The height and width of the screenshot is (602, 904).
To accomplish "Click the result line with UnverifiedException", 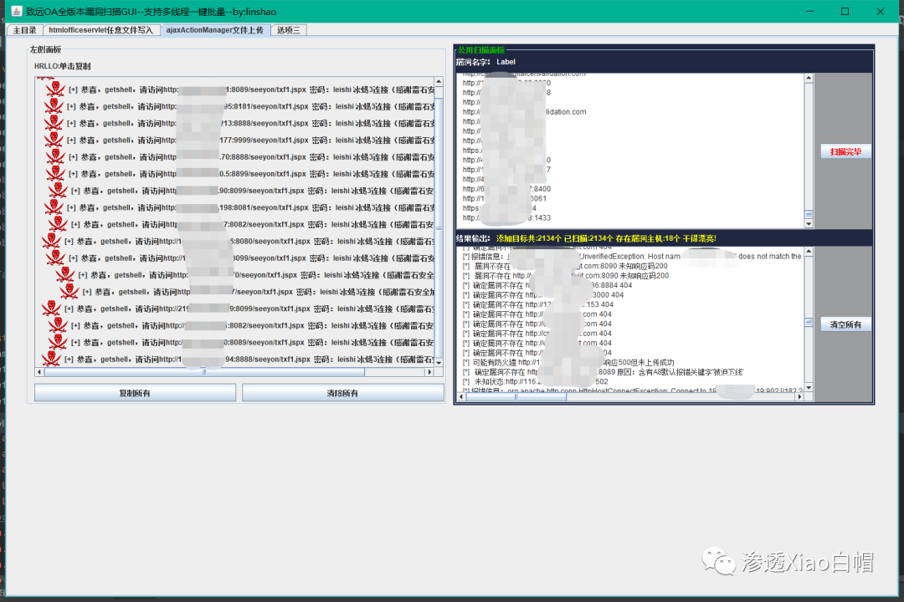I will [632, 257].
